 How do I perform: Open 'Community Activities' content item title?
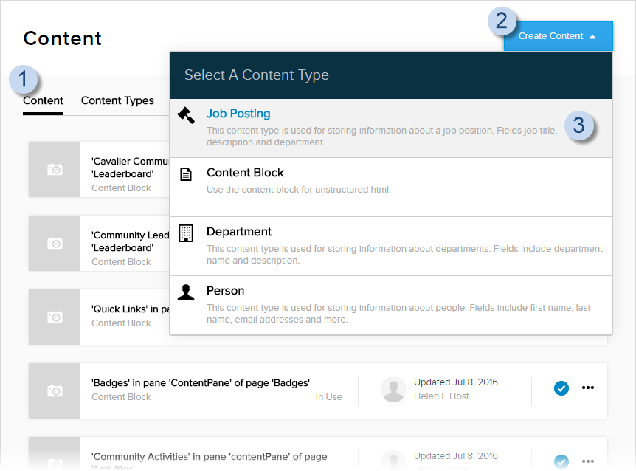coord(209,457)
